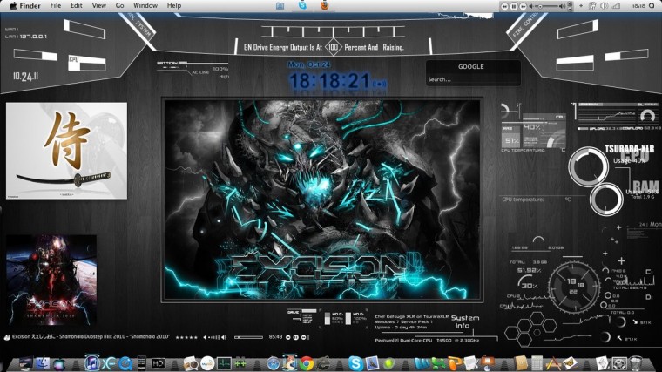Viewport: 662px width, 372px height.
Task: Open the Applications folder dock icon
Action: 553,363
